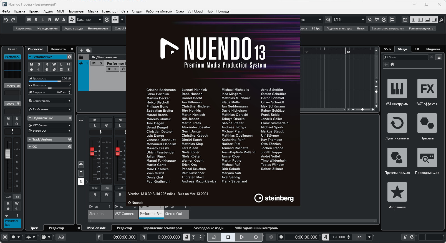Toggle right zone visibility in toolbar

pos(434,20)
